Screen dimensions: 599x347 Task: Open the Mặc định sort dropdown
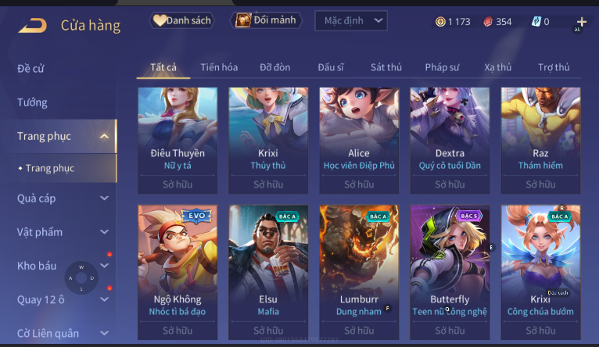coord(350,20)
